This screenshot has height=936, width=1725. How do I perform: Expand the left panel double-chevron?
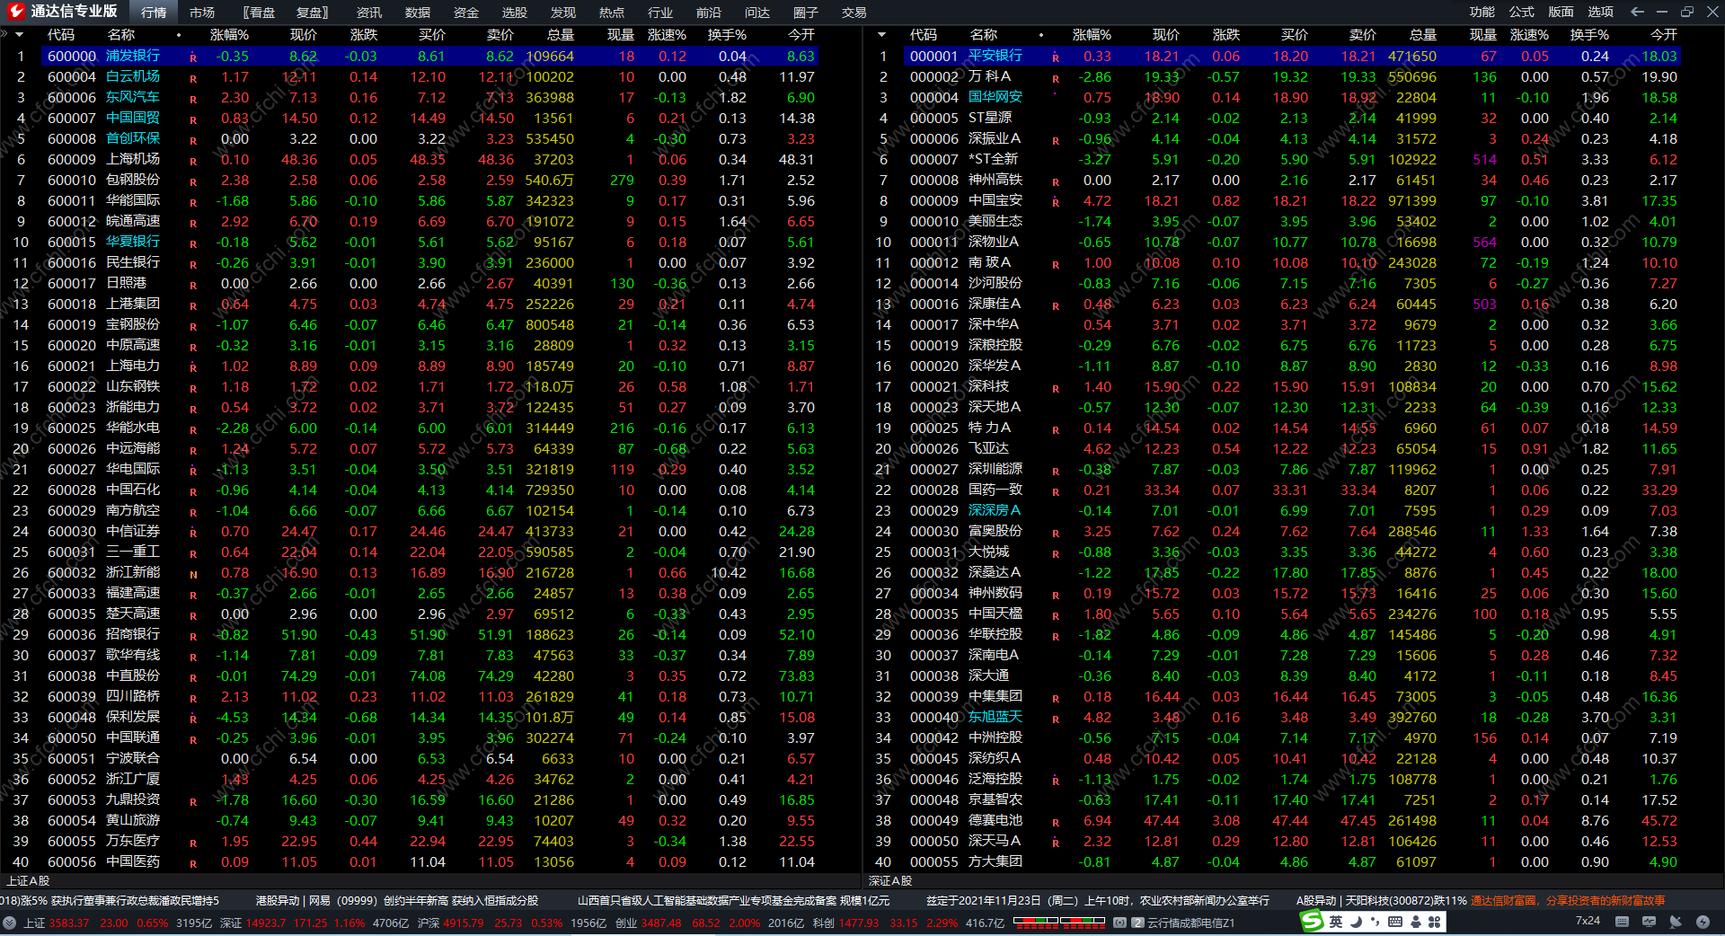point(4,34)
